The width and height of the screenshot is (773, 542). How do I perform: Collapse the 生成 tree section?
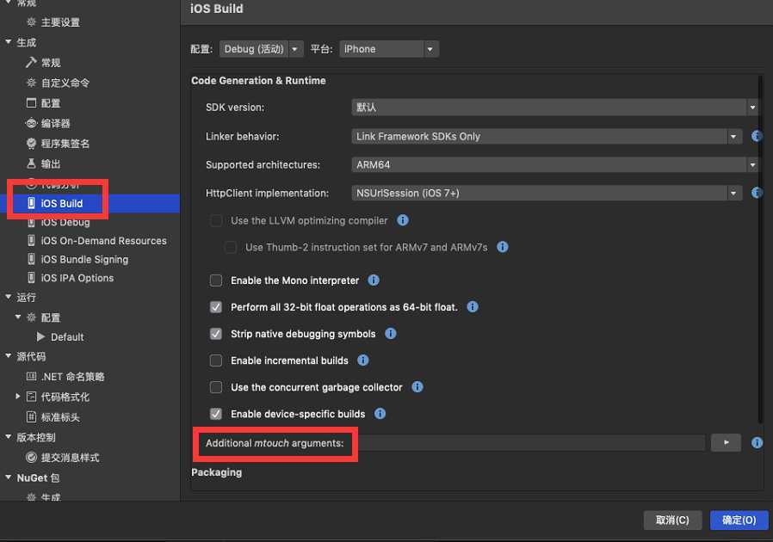[x=9, y=42]
